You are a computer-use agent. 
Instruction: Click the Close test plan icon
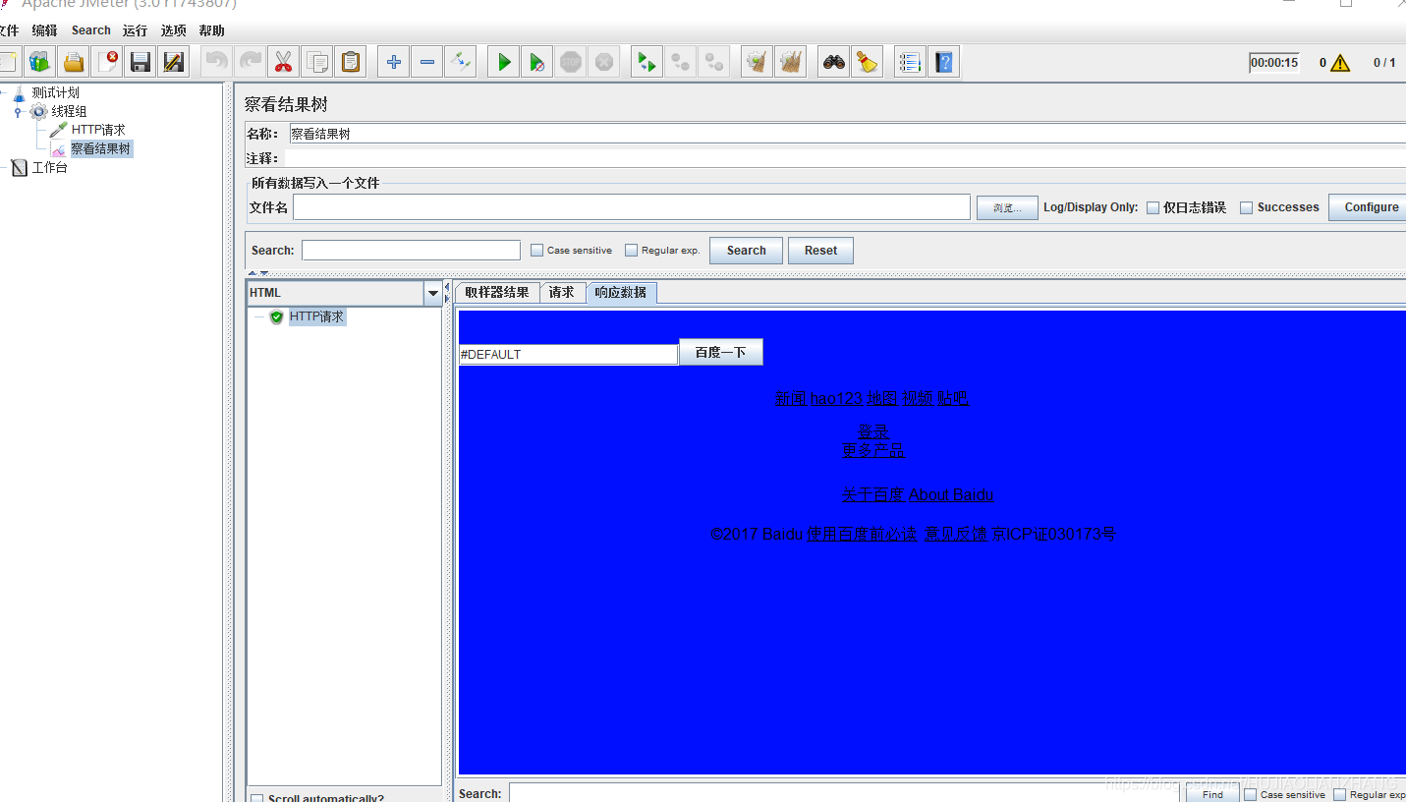[x=107, y=63]
